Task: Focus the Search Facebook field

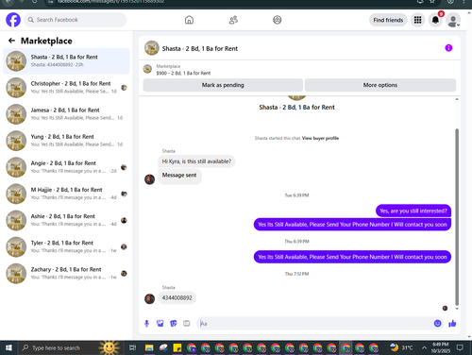Action: [76, 20]
